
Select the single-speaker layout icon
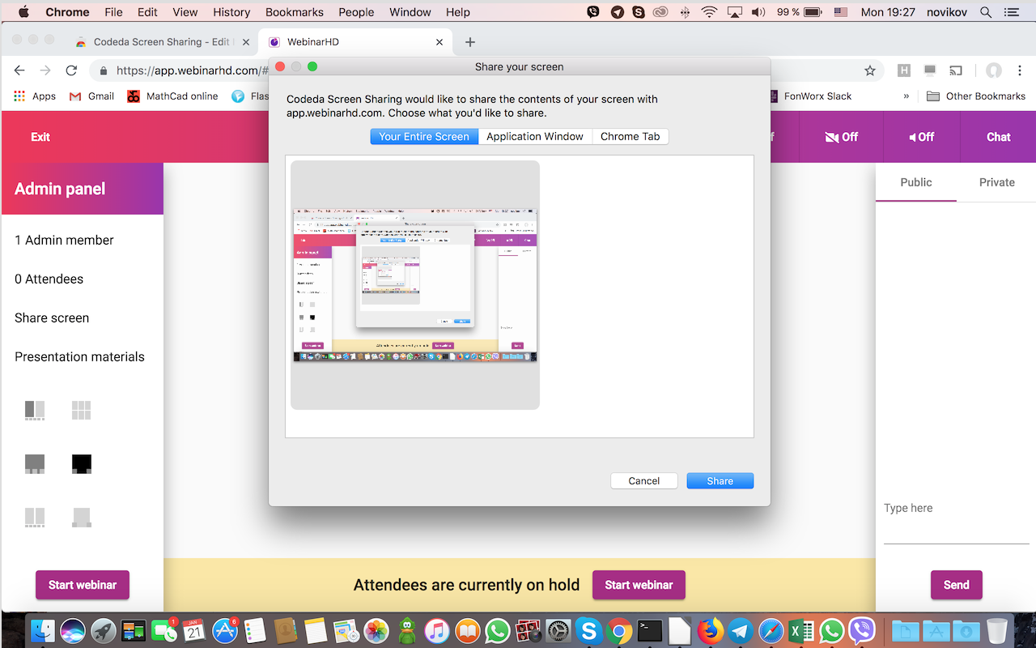35,463
